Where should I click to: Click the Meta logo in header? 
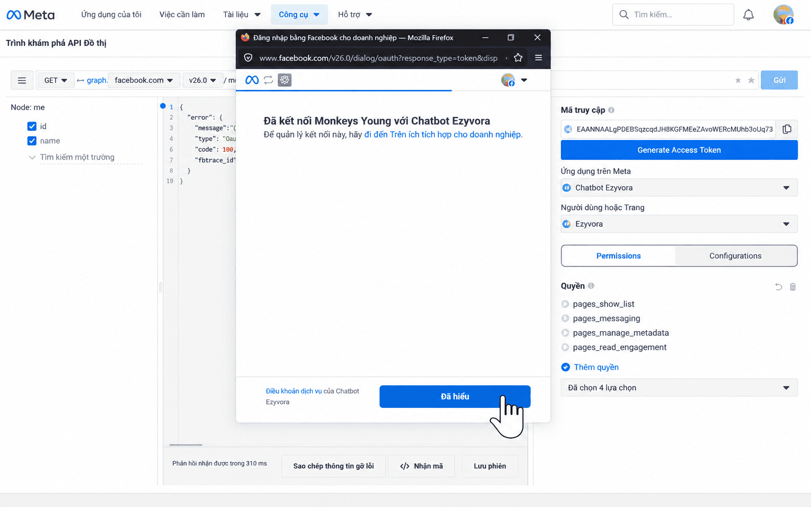[x=31, y=15]
